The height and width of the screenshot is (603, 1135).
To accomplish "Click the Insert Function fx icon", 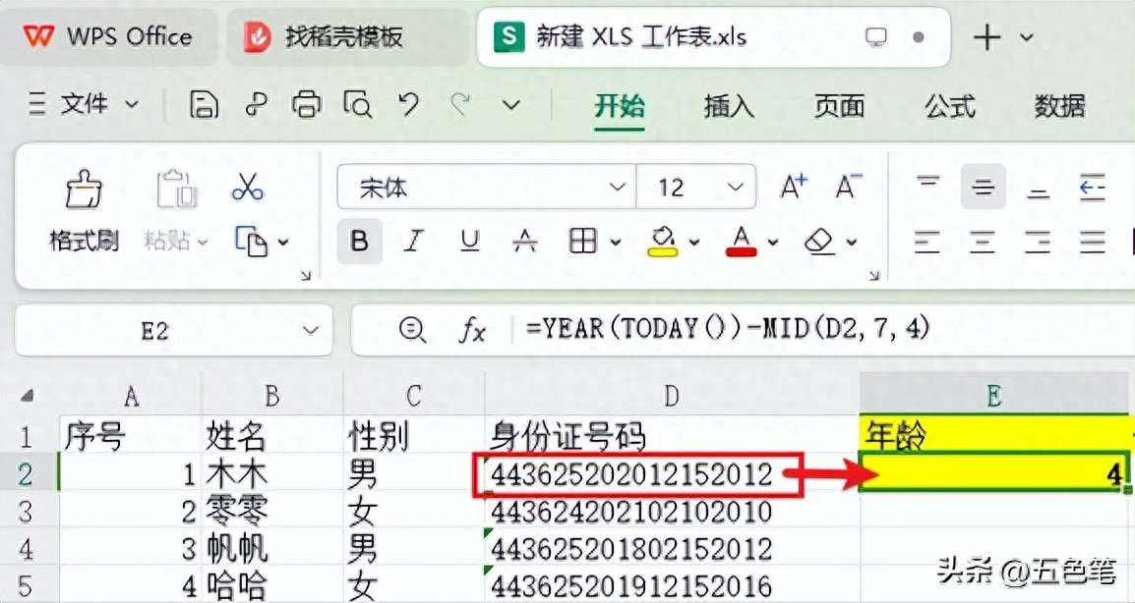I will 472,331.
